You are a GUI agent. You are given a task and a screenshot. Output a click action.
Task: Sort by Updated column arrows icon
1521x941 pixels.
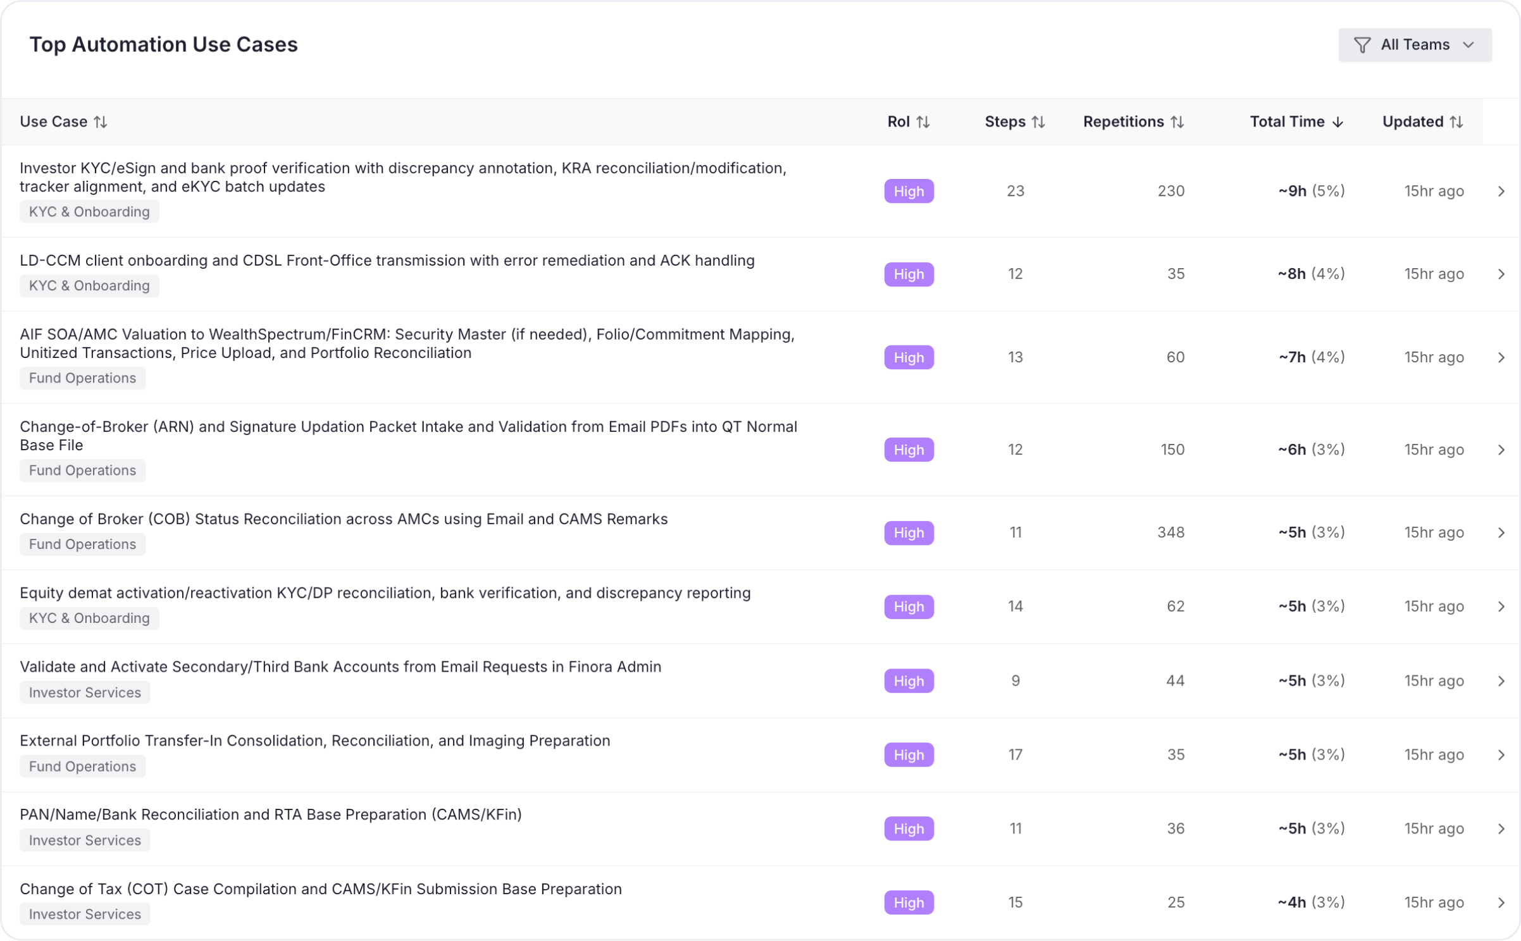1456,122
